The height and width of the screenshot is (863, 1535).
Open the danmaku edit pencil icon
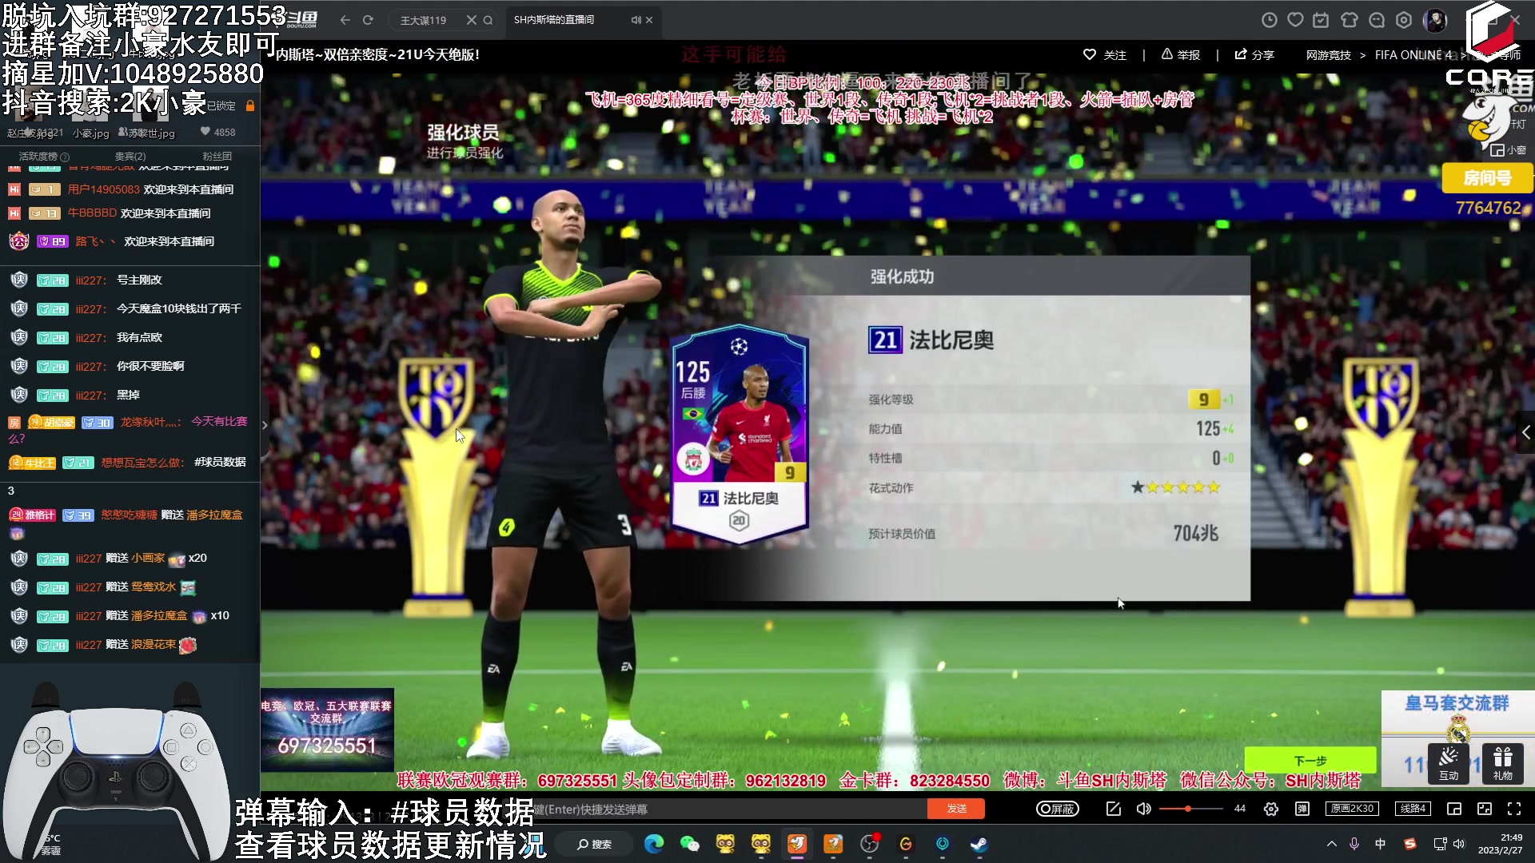click(x=1113, y=809)
